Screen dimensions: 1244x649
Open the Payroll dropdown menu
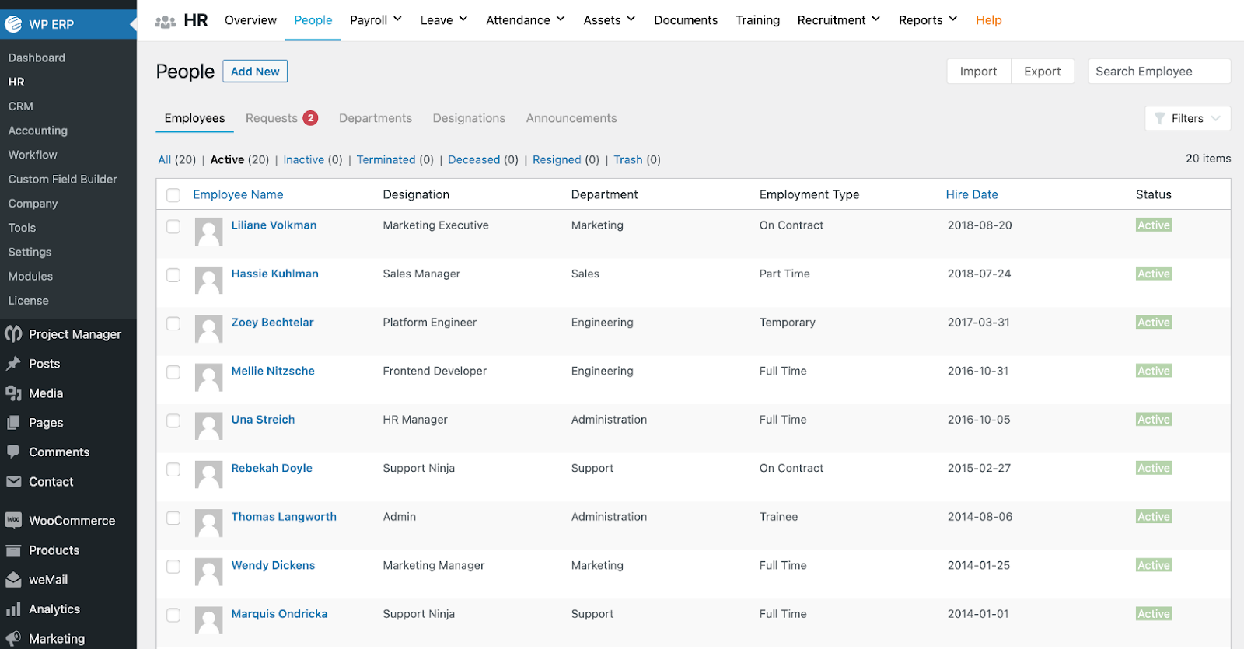(376, 20)
